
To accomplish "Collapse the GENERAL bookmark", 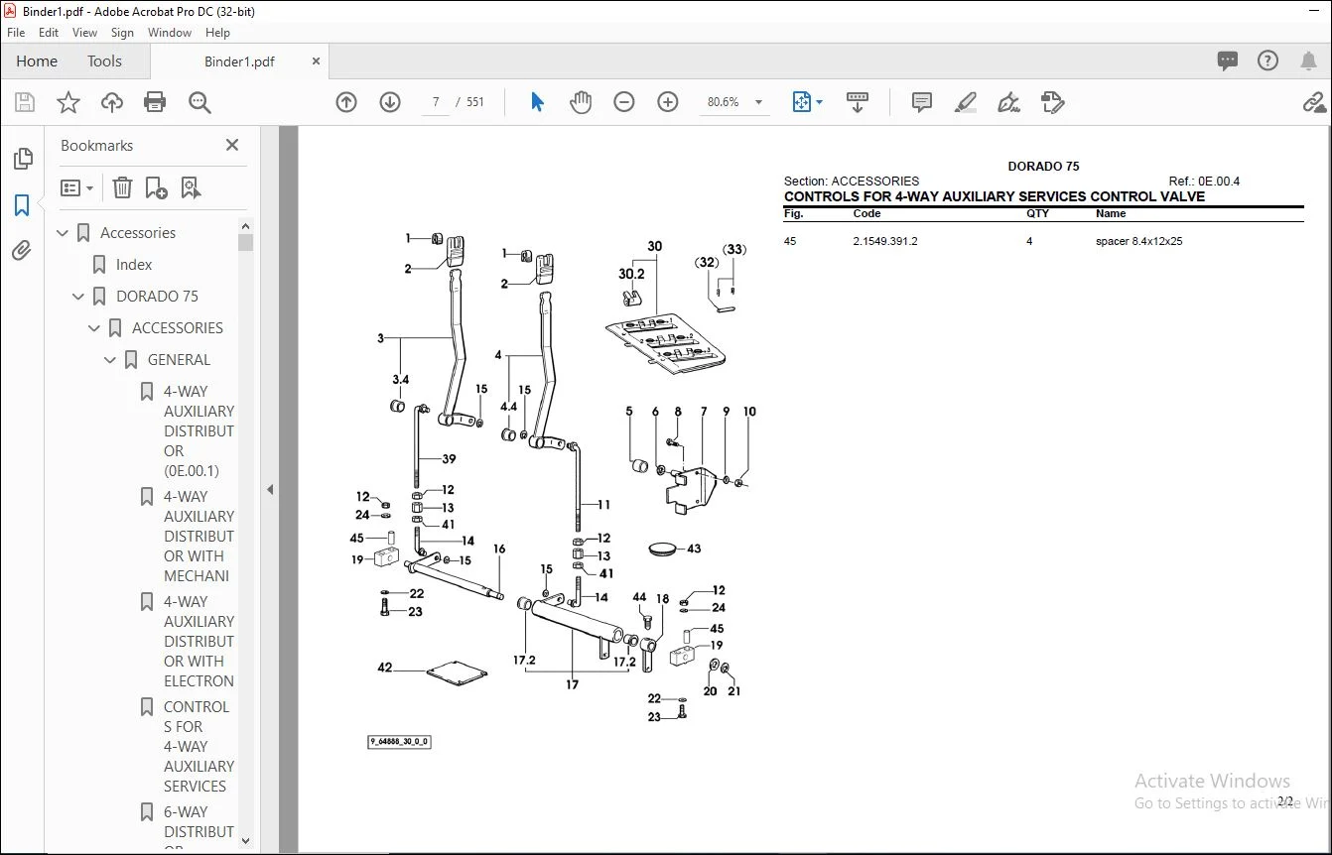I will (111, 360).
